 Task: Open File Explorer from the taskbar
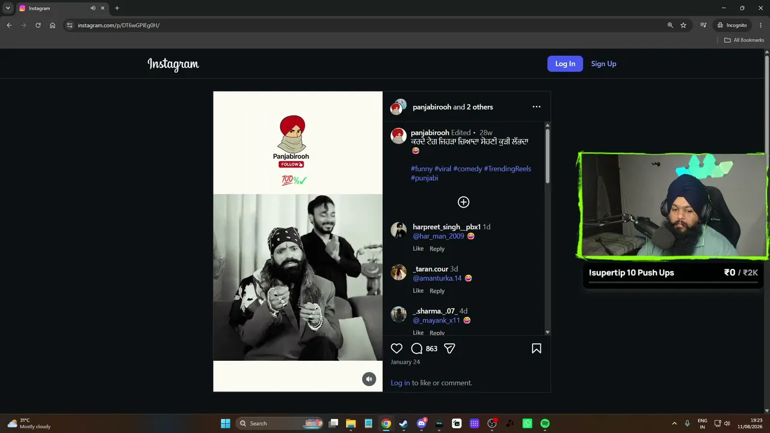pyautogui.click(x=351, y=423)
